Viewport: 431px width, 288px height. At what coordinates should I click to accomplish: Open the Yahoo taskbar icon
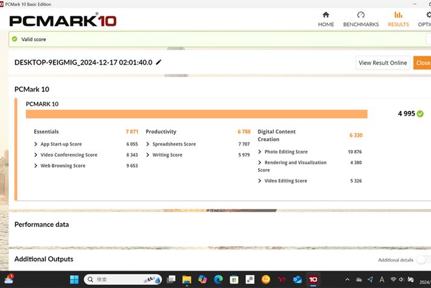click(x=282, y=280)
